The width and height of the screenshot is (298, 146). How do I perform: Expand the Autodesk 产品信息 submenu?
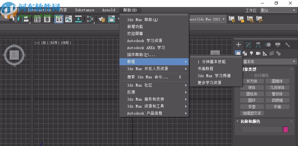click(154, 113)
